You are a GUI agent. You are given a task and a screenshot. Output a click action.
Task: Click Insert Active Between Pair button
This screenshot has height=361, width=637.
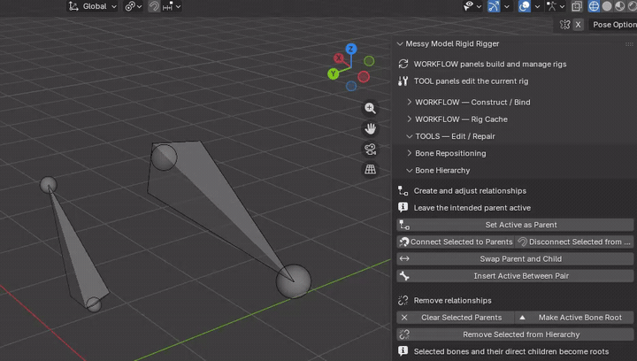[515, 276]
